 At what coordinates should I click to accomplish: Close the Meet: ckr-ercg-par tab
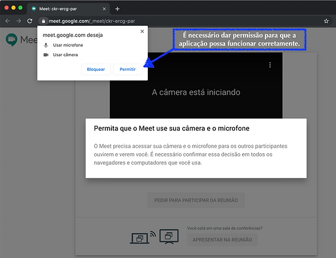(104, 9)
